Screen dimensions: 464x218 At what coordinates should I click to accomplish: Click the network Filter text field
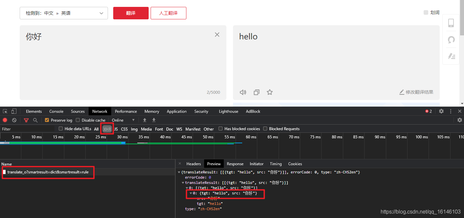coord(28,129)
